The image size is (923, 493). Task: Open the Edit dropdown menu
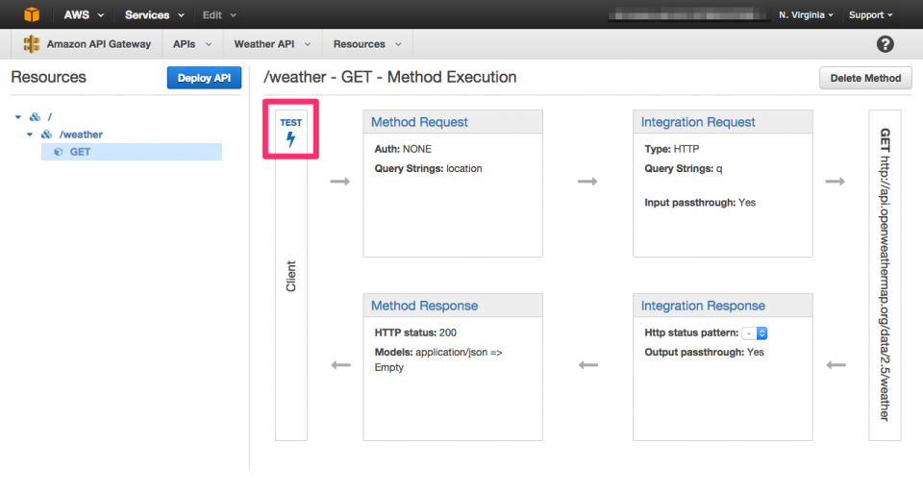coord(219,14)
